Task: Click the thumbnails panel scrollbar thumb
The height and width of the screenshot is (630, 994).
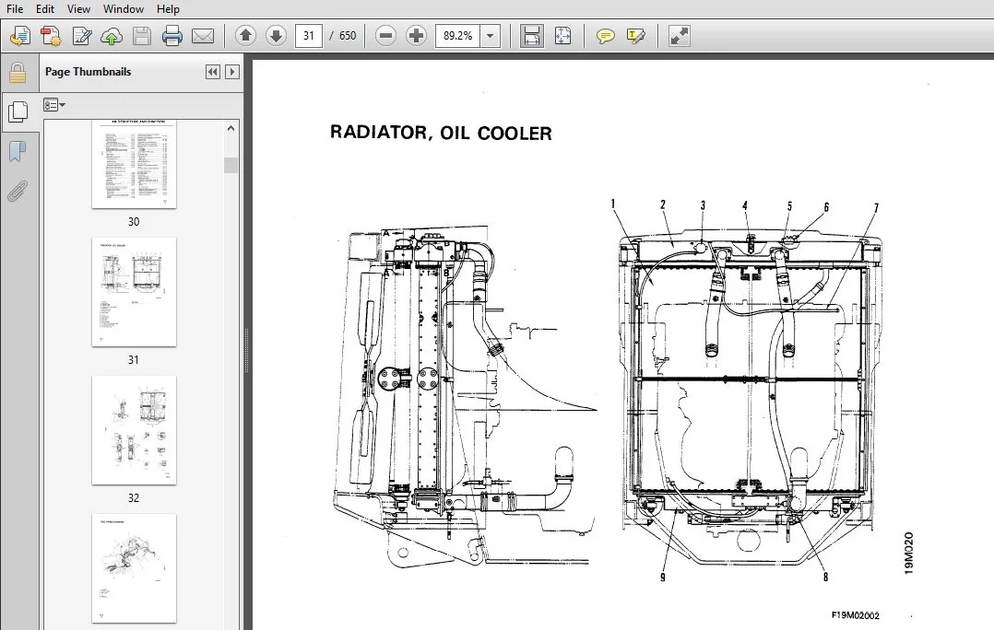Action: pyautogui.click(x=231, y=165)
